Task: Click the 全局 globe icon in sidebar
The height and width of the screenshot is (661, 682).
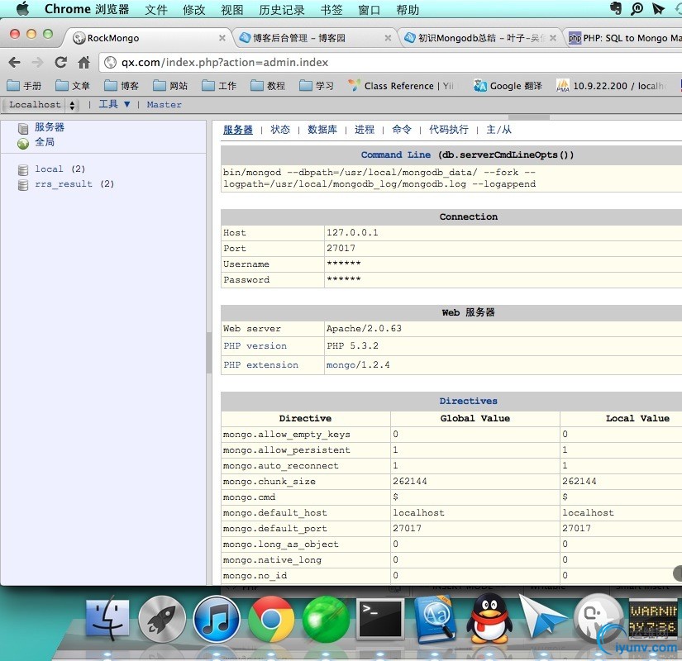Action: 23,144
